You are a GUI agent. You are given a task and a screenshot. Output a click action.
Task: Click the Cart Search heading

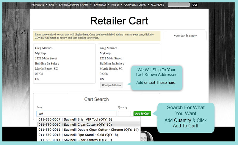(x=96, y=99)
